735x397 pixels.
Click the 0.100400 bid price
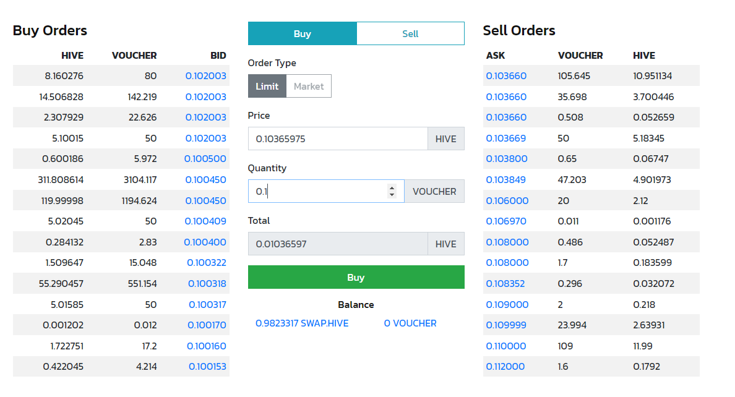(x=205, y=242)
